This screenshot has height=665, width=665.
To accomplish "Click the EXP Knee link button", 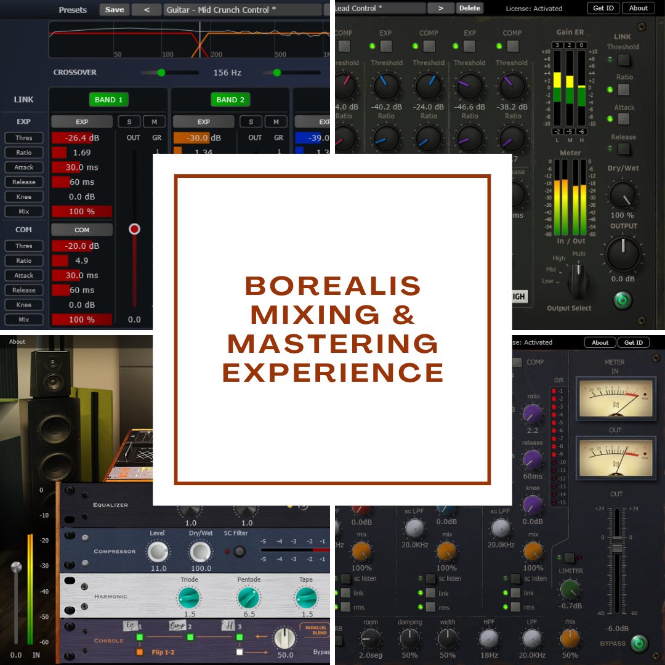I will pyautogui.click(x=24, y=197).
